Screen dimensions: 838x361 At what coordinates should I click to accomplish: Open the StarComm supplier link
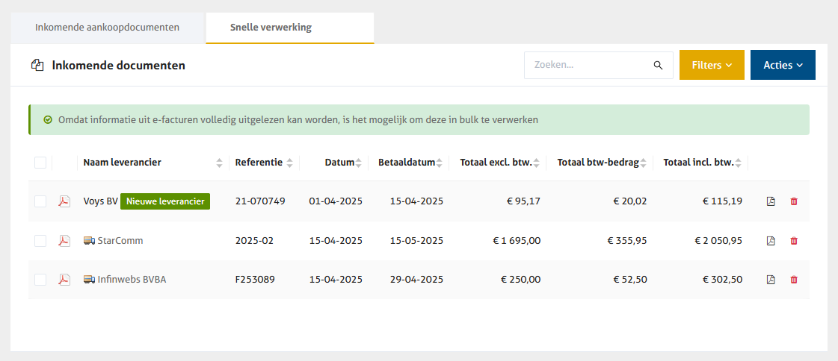point(120,241)
